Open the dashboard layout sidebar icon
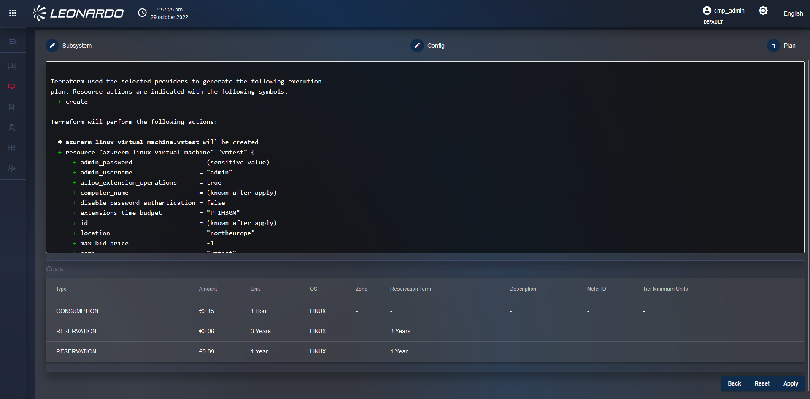 (x=12, y=67)
